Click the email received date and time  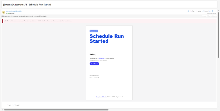coord(211,14)
